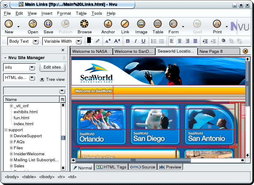Open the Form button dropdown arrow

tap(183, 26)
